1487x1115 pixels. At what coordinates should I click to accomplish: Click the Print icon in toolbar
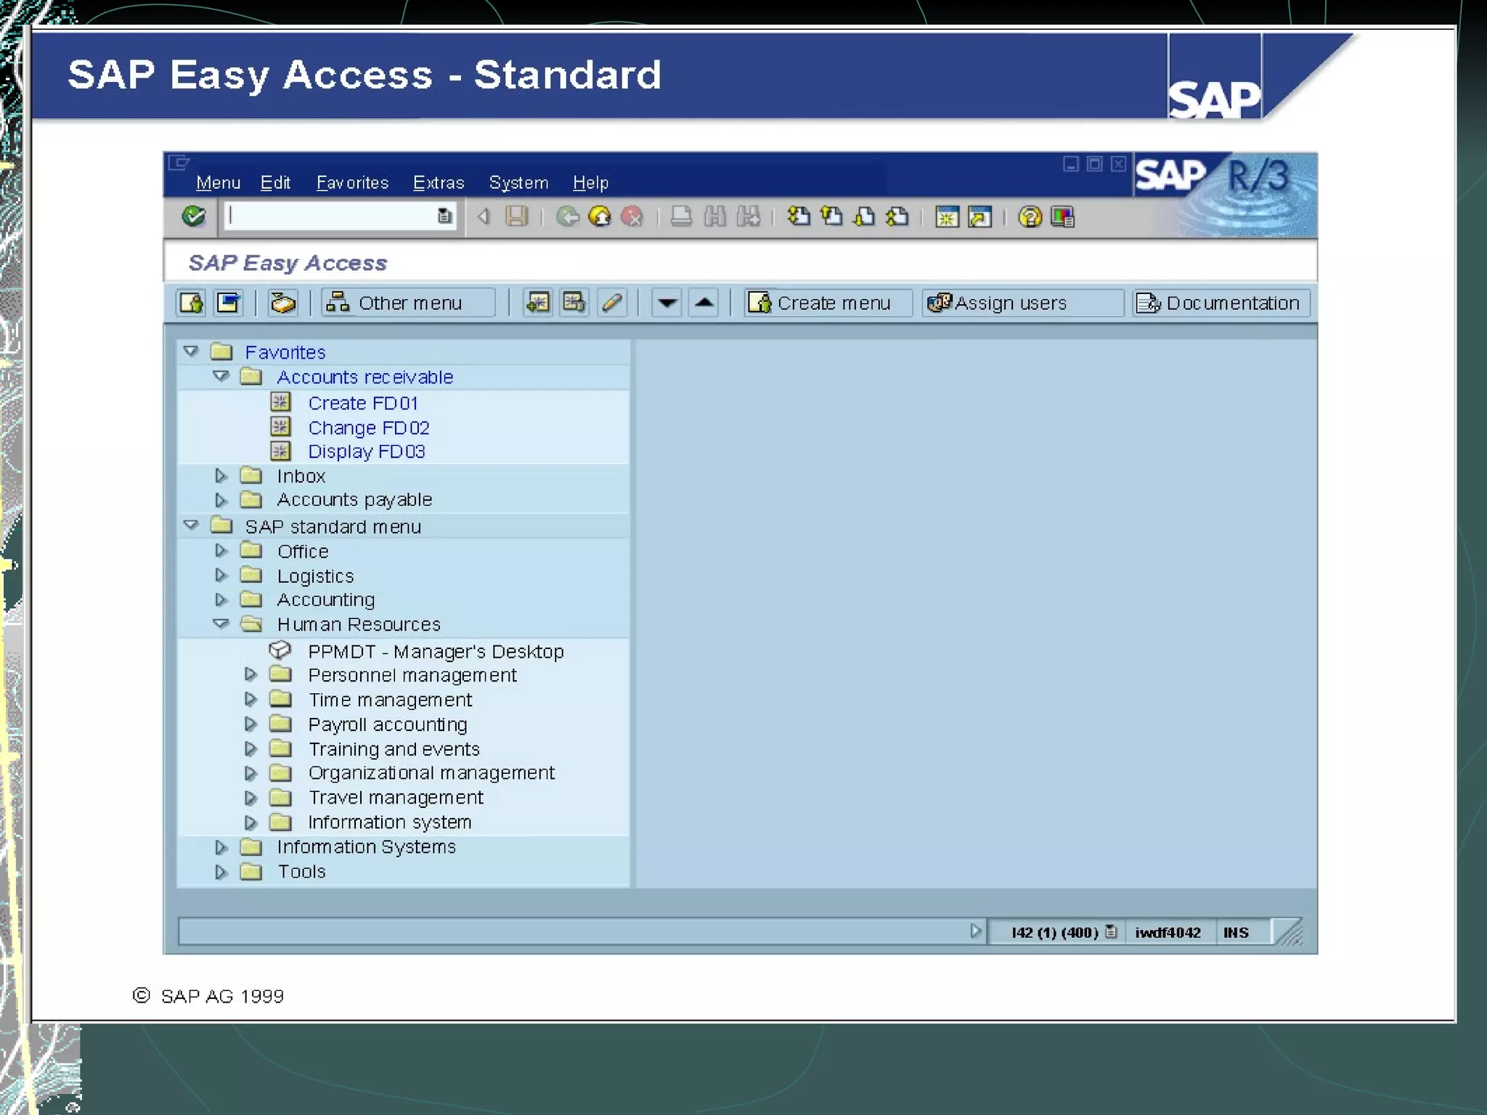(680, 216)
